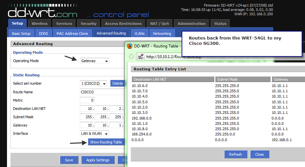Click the DD-WRT site favicon in address bar
305x167 pixels.
[x=141, y=57]
